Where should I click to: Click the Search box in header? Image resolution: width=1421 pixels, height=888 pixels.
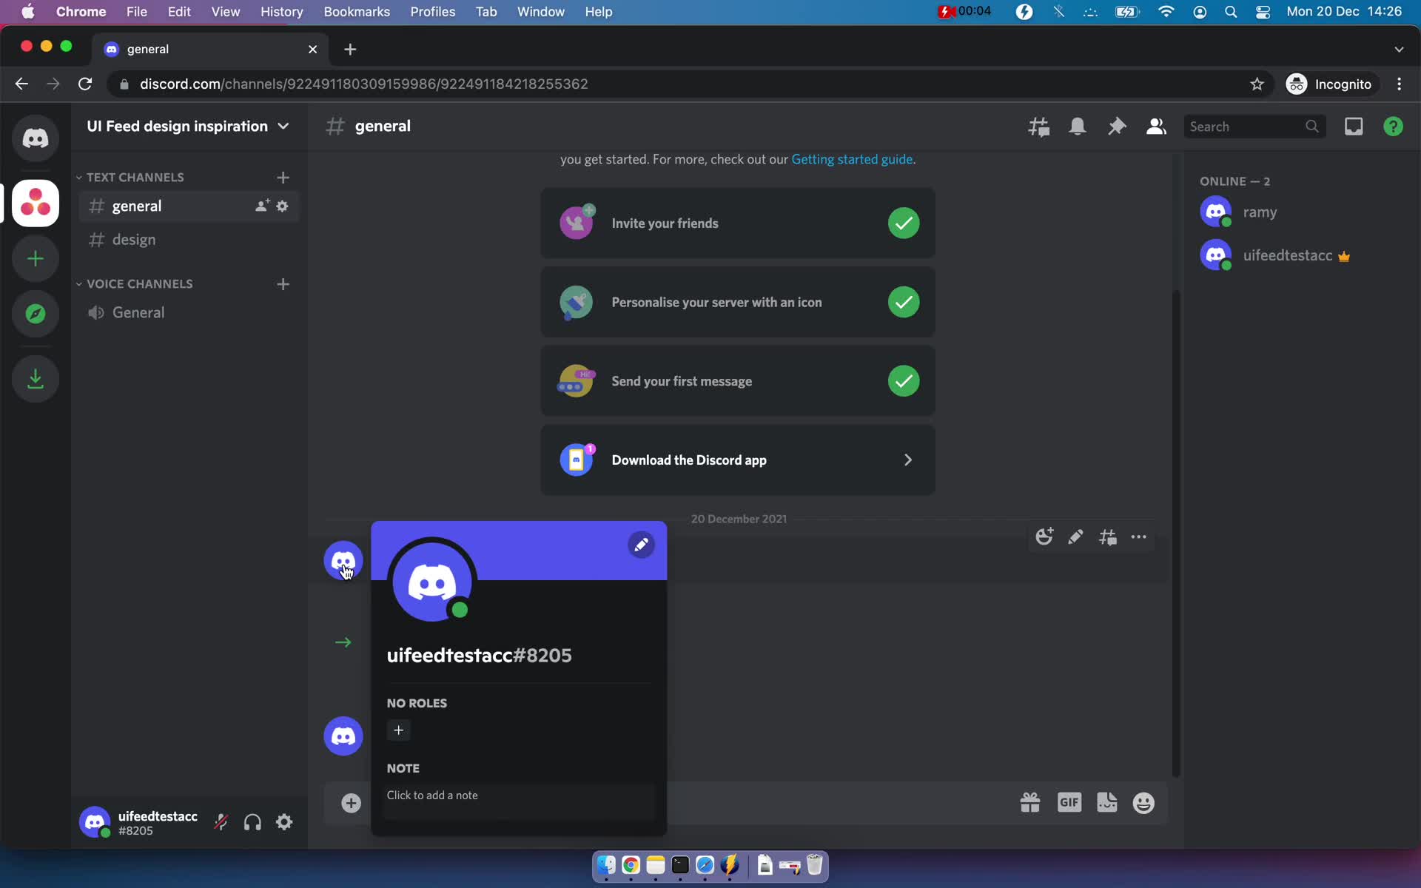[x=1254, y=127]
